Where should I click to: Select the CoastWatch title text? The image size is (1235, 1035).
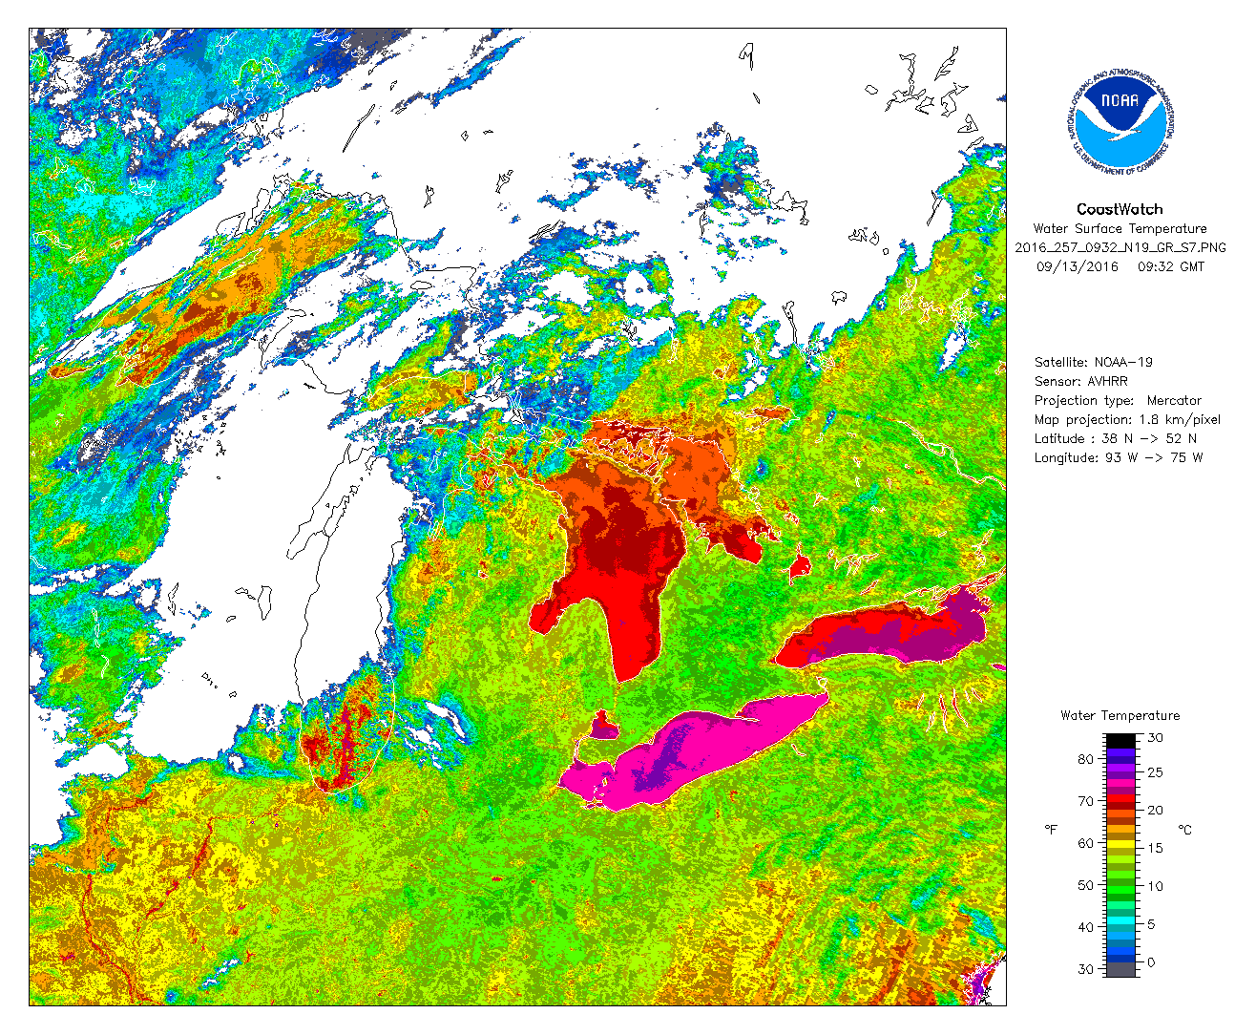click(1120, 209)
